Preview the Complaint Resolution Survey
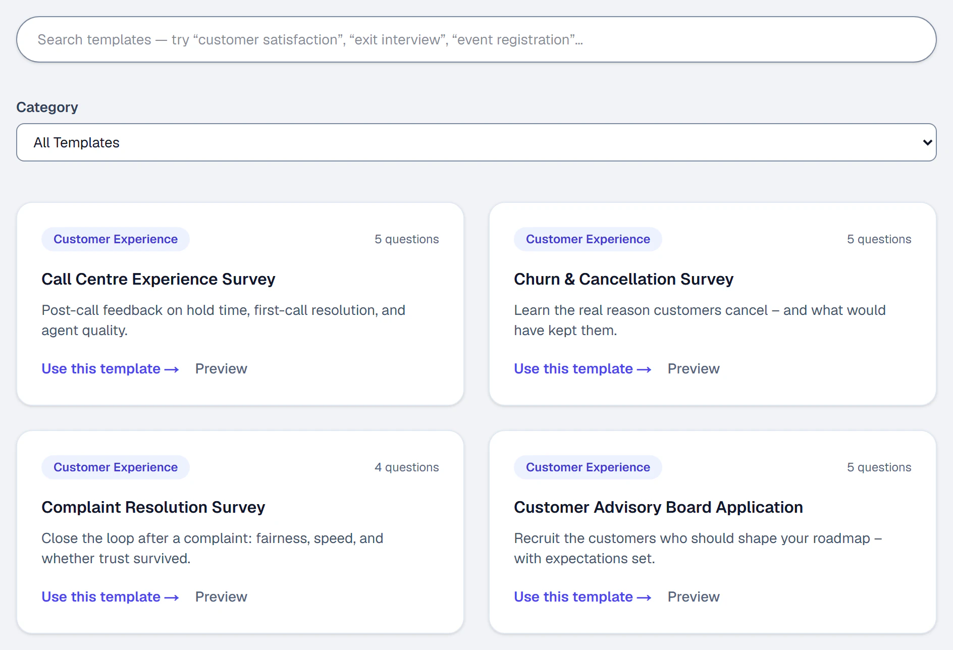953x650 pixels. tap(221, 597)
